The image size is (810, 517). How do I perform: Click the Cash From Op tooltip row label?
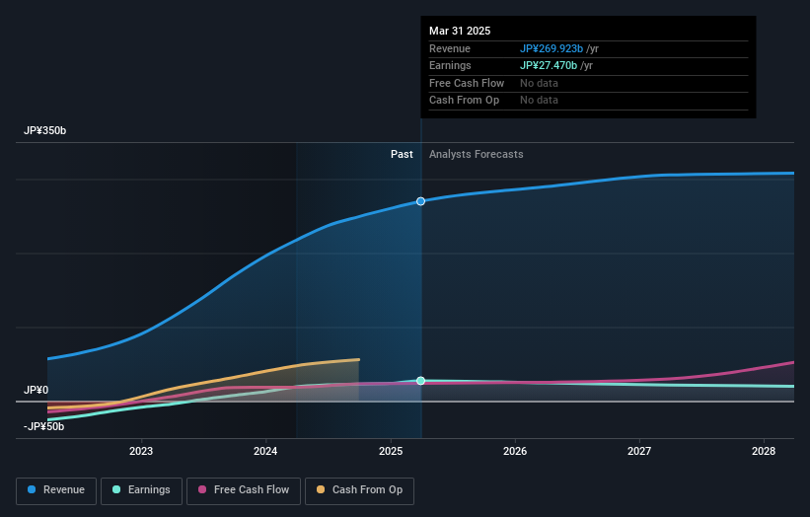pos(464,101)
